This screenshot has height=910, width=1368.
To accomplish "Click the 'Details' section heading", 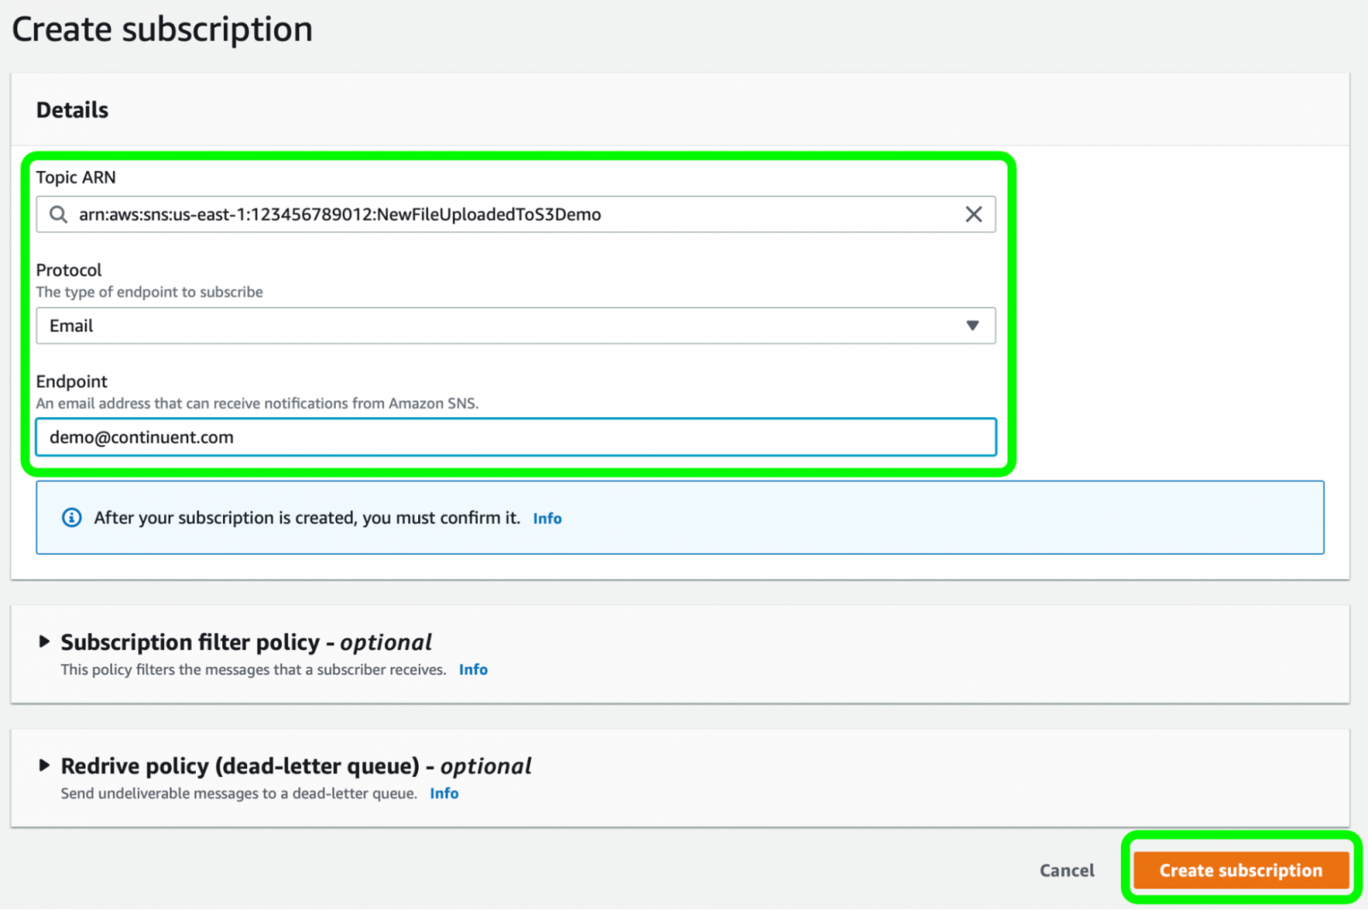I will pos(73,110).
